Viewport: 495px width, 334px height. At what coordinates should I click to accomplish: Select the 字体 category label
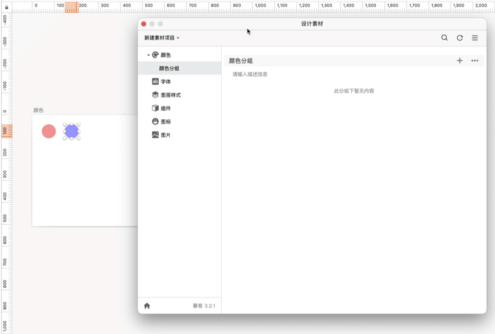click(x=166, y=81)
